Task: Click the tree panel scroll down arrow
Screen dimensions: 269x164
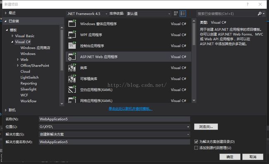Action: 62,104
